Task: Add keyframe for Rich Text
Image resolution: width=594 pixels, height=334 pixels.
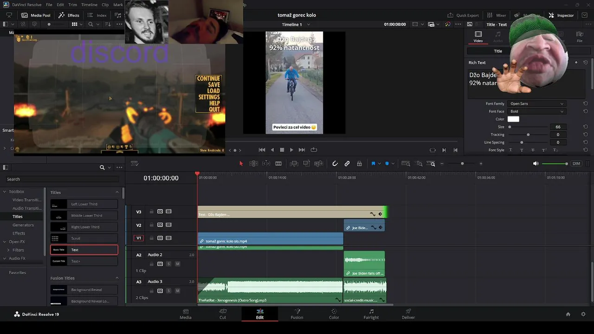Action: tap(576, 62)
